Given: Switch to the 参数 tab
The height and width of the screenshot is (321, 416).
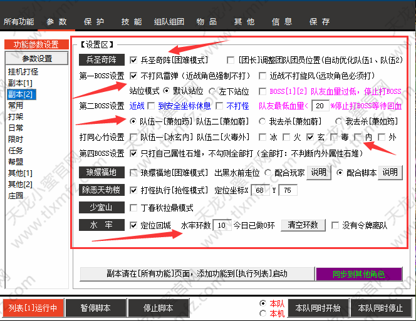Looking at the screenshot, I should pyautogui.click(x=56, y=22).
